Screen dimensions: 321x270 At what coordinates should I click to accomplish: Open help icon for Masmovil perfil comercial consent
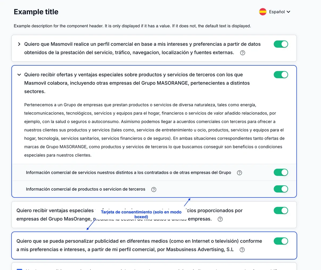(x=243, y=53)
